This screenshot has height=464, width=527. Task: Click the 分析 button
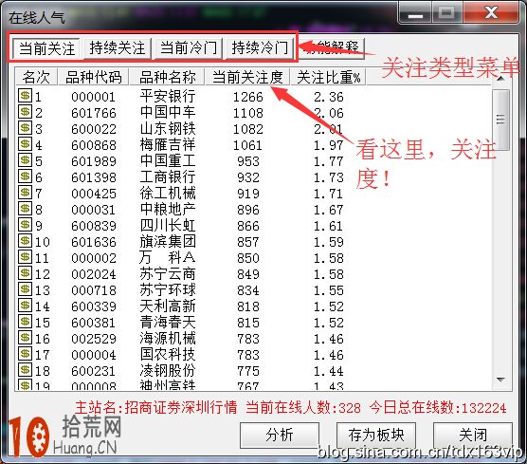click(x=280, y=435)
